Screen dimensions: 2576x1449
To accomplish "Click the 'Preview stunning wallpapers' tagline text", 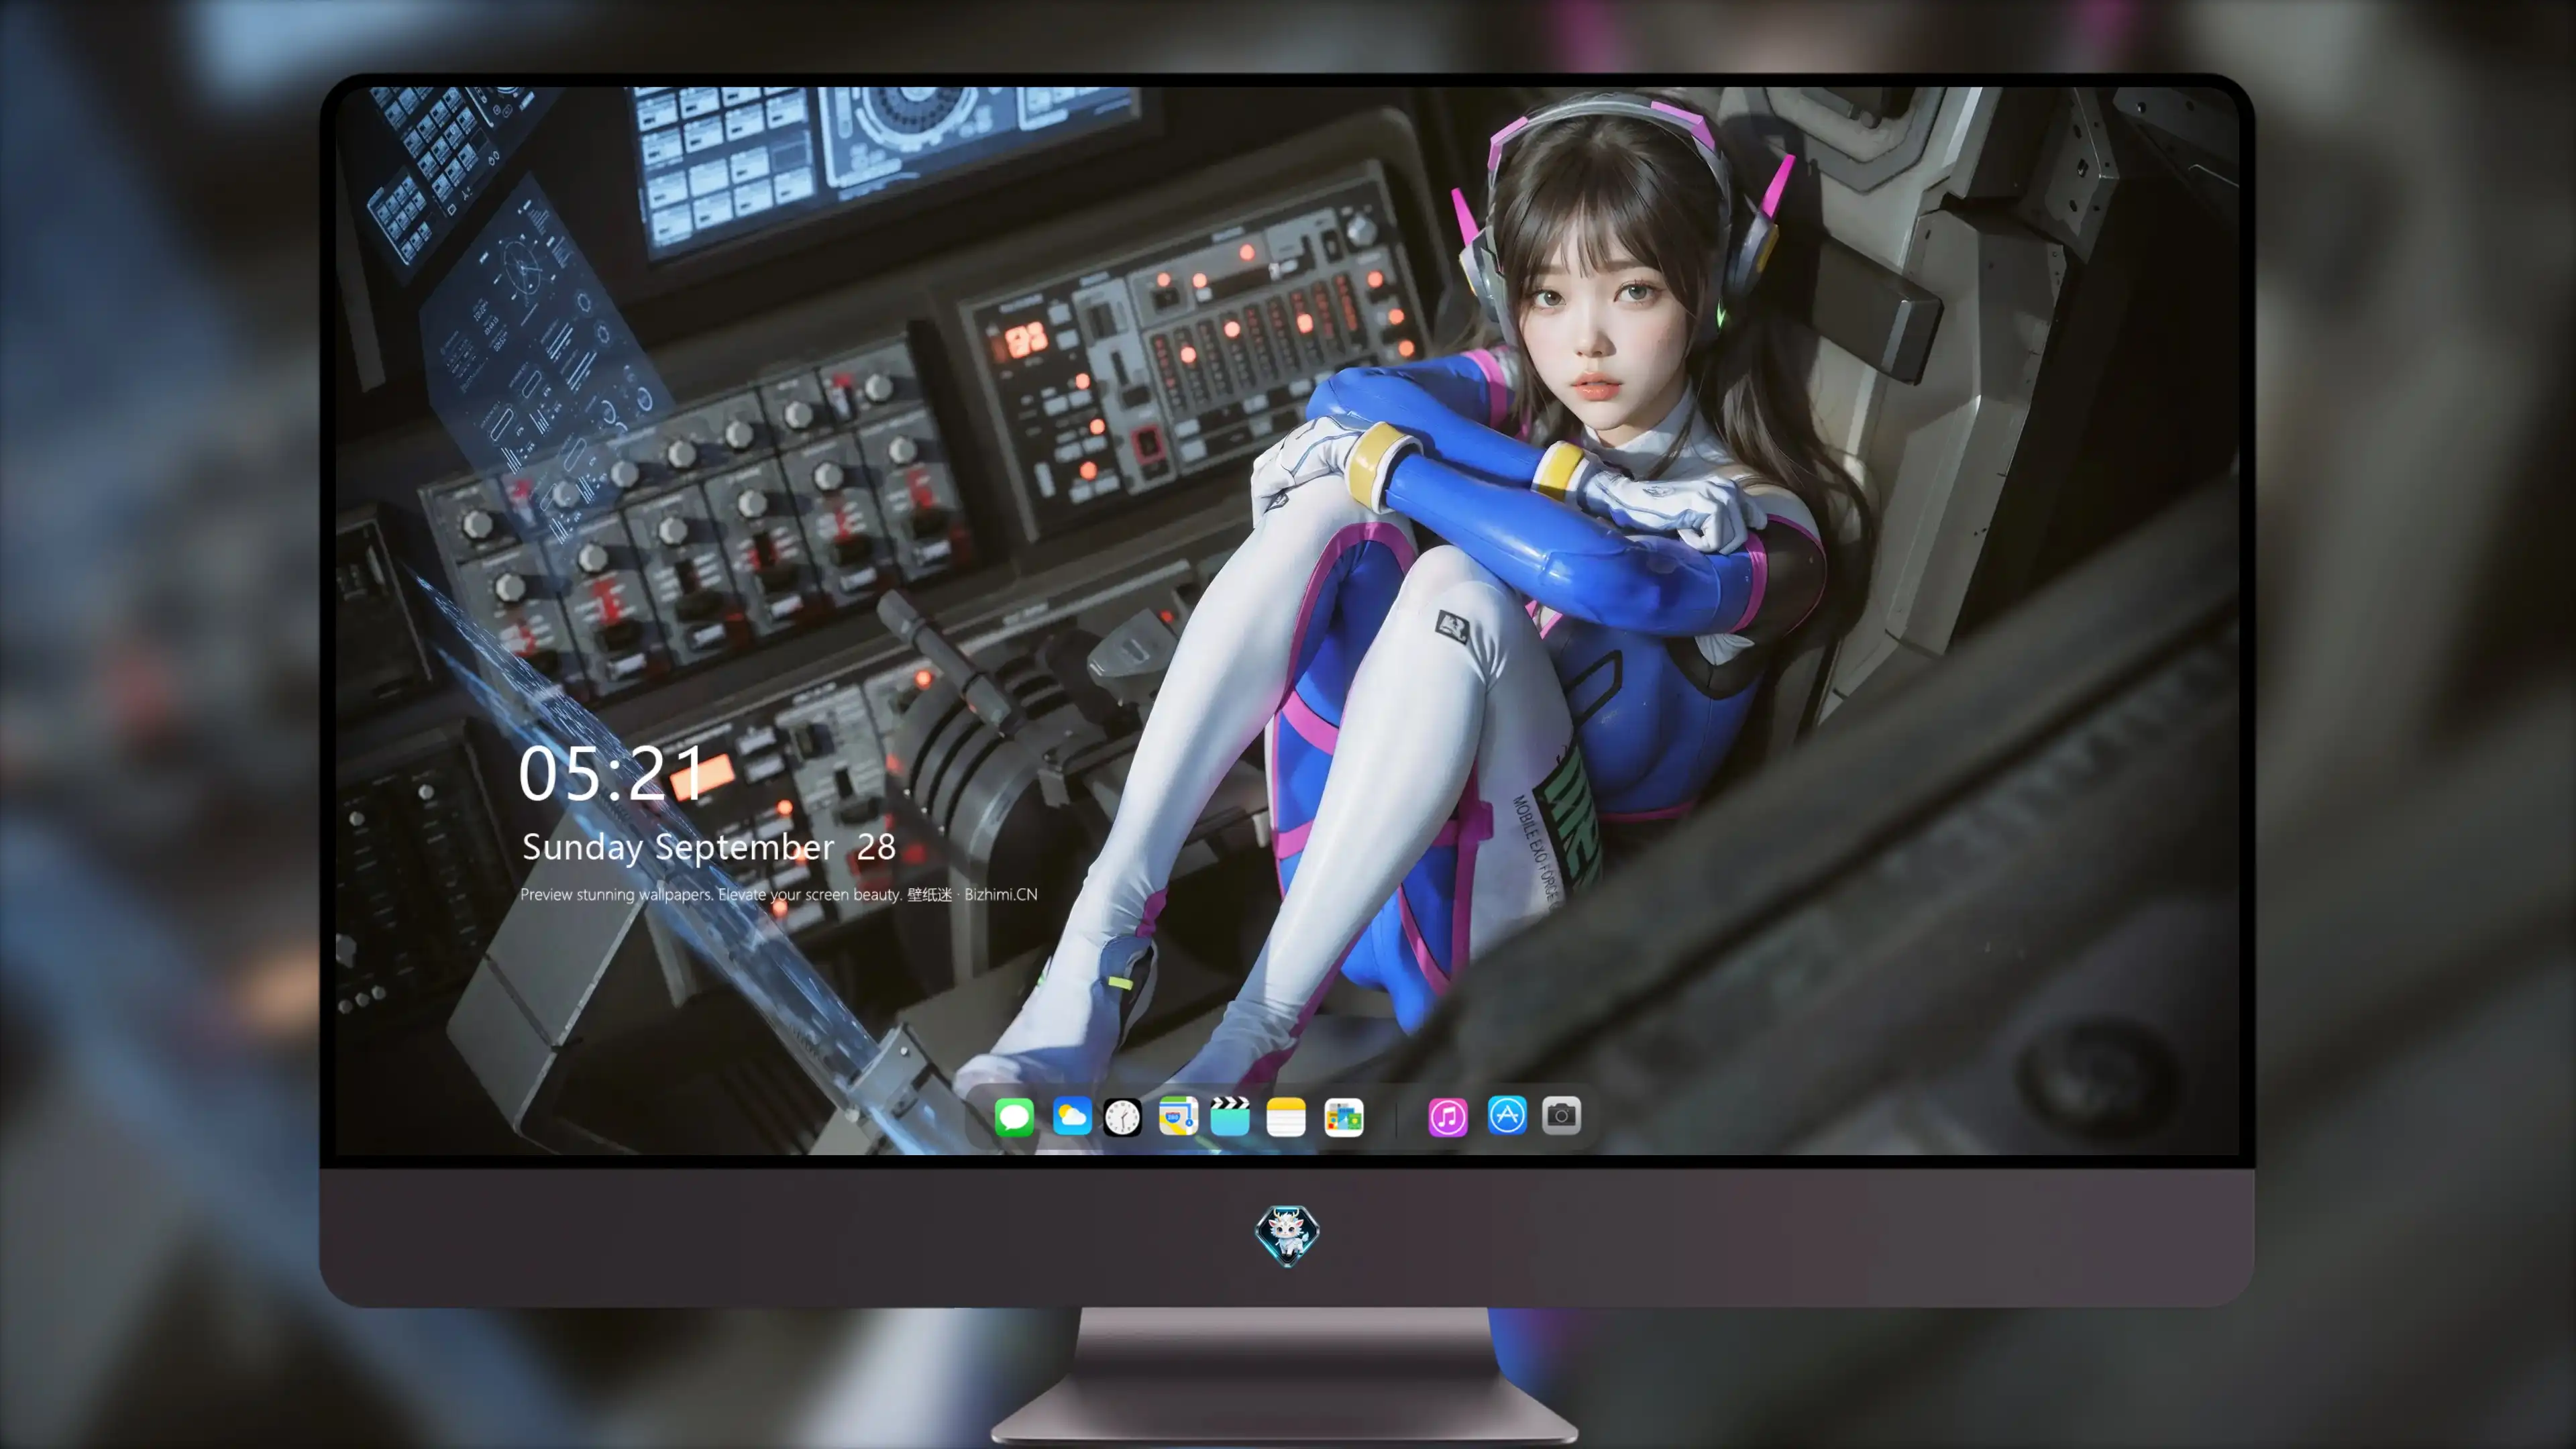I will click(779, 894).
